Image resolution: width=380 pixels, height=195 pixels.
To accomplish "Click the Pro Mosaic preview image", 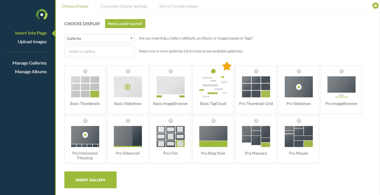I will [x=299, y=136].
